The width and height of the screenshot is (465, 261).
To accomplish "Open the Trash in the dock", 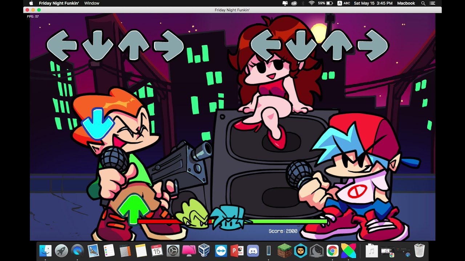I will pyautogui.click(x=420, y=250).
